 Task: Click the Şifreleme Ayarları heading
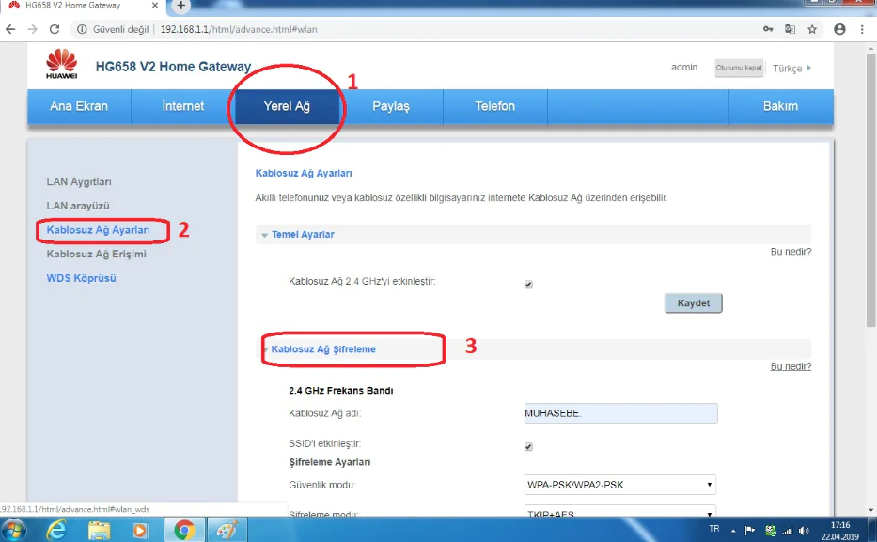click(329, 462)
